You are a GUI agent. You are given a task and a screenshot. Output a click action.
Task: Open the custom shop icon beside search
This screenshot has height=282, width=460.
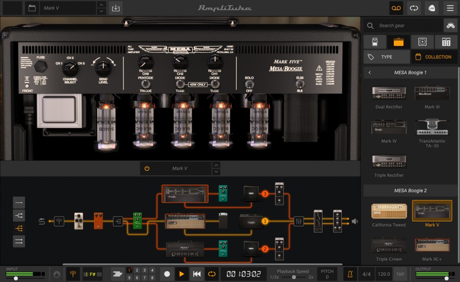(450, 26)
